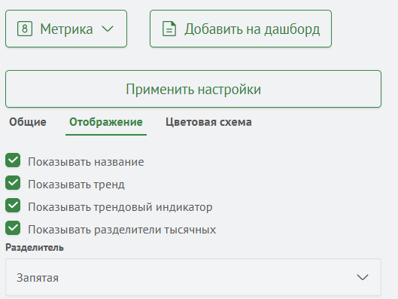Viewport: 398px width, 299px height.
Task: Click the chevron in Разделитель dropdown
Action: click(363, 277)
